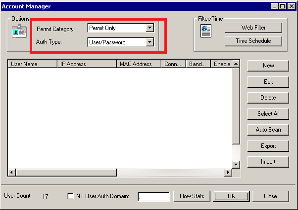
Task: Open the Auth Type dropdown
Action: point(150,42)
